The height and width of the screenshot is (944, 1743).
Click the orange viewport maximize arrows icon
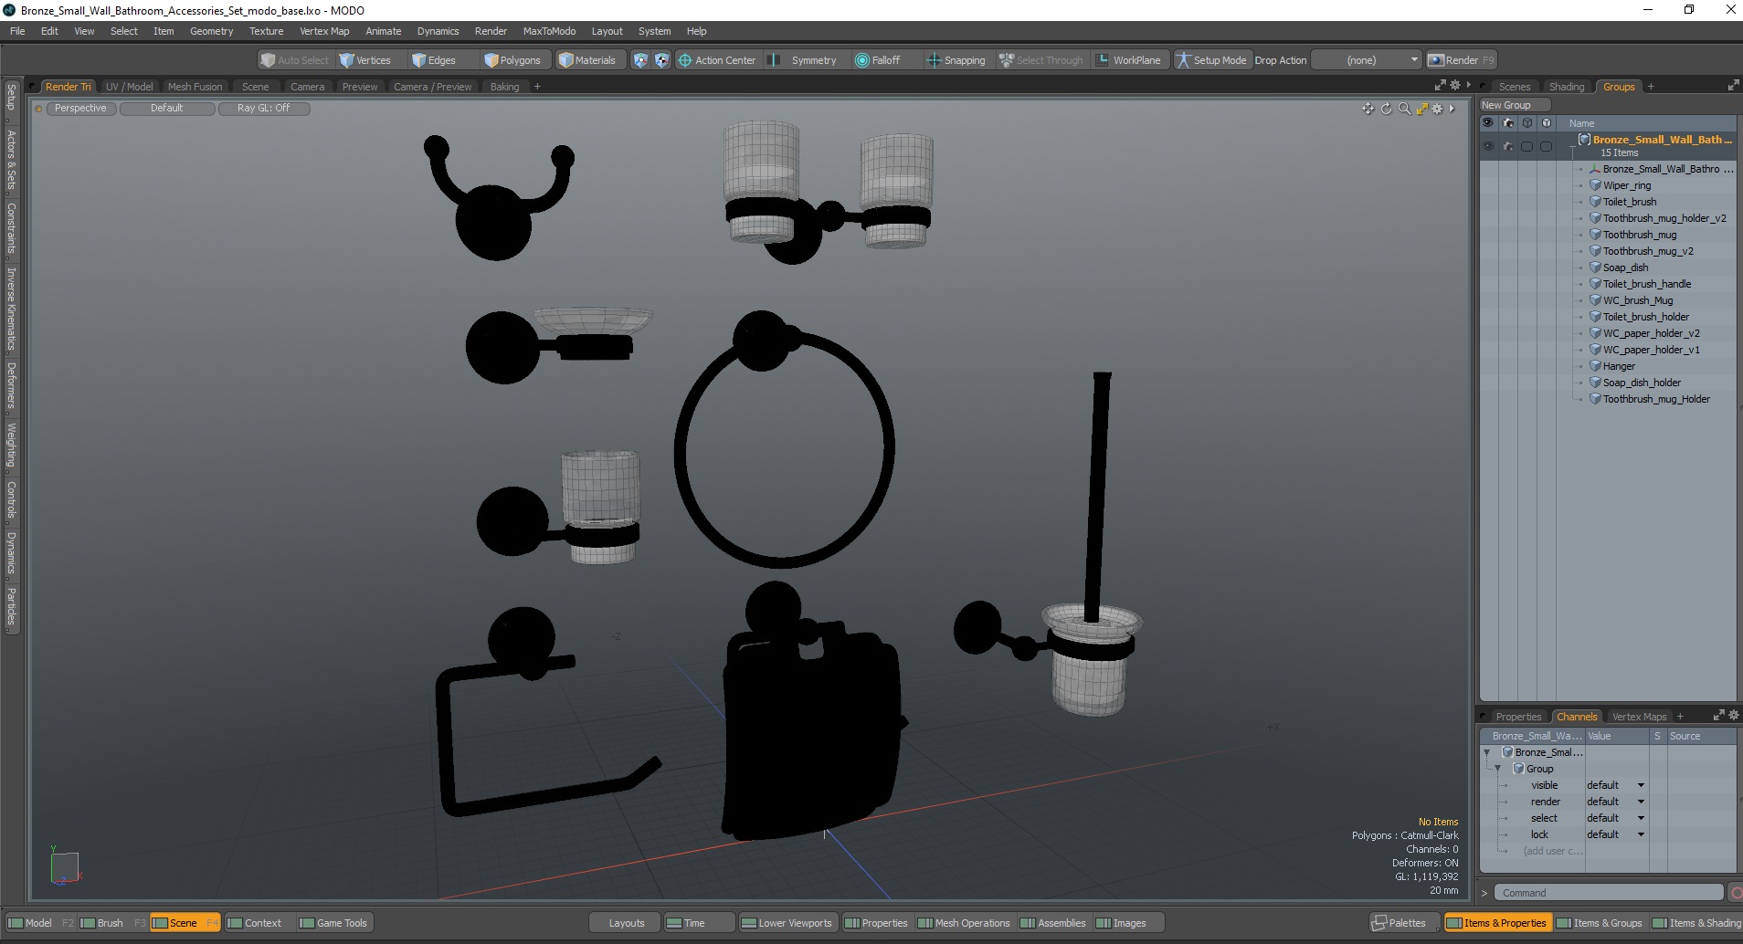1421,109
